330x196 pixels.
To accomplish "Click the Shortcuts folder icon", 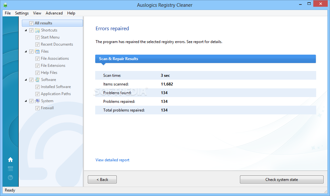I will click(37, 30).
